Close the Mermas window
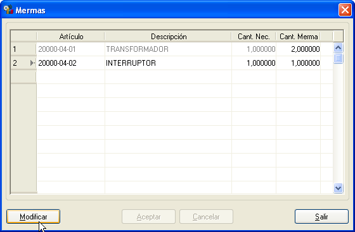 [345, 10]
